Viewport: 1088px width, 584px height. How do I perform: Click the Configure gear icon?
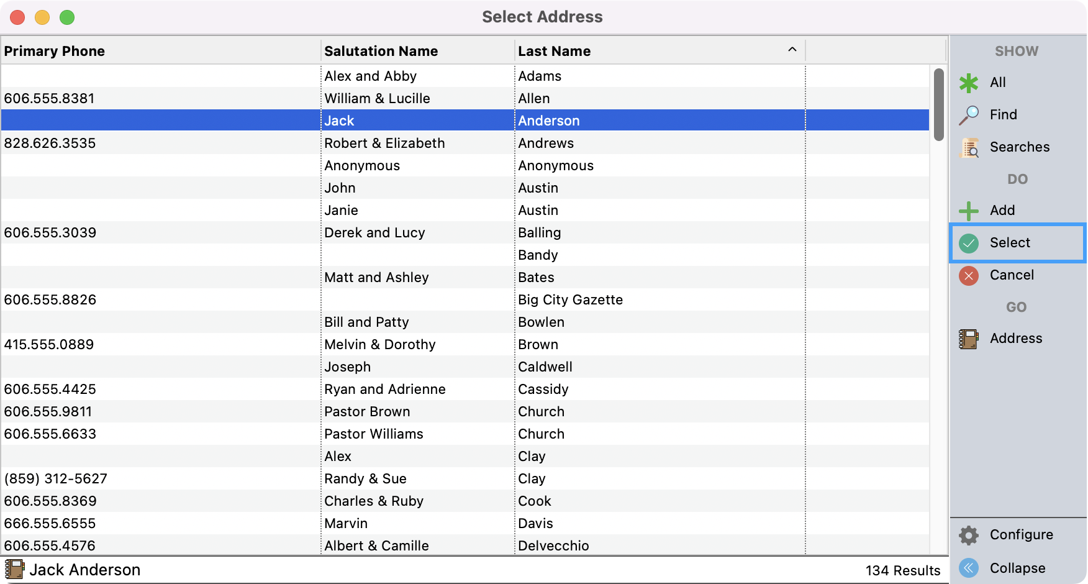969,534
